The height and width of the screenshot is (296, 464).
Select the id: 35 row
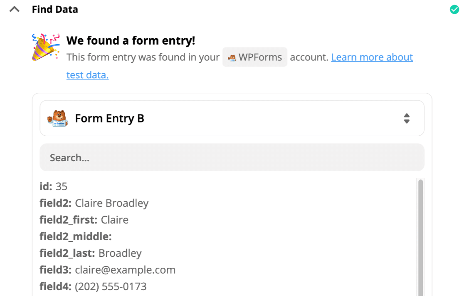(x=54, y=186)
